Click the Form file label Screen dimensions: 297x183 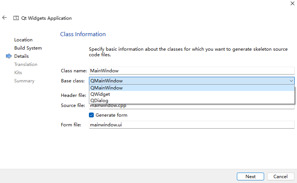coord(71,125)
